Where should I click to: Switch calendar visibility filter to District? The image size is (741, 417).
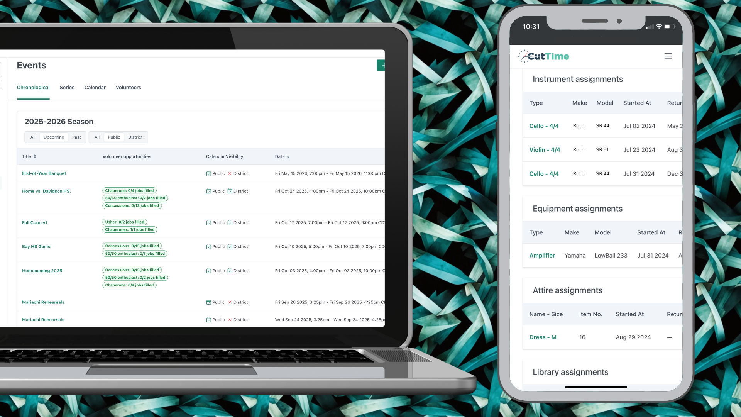[135, 137]
